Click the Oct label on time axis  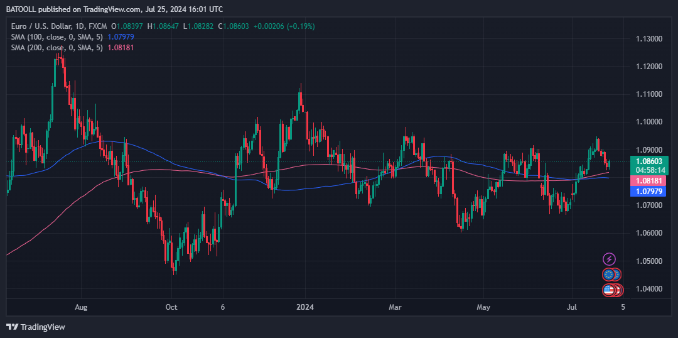[x=171, y=307]
